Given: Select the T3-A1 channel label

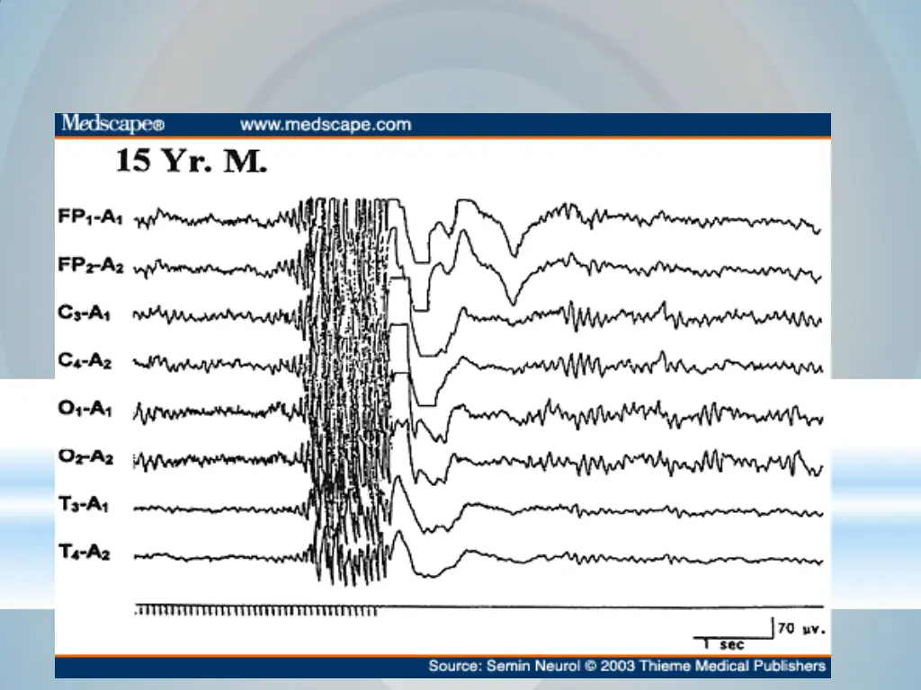Looking at the screenshot, I should (84, 503).
